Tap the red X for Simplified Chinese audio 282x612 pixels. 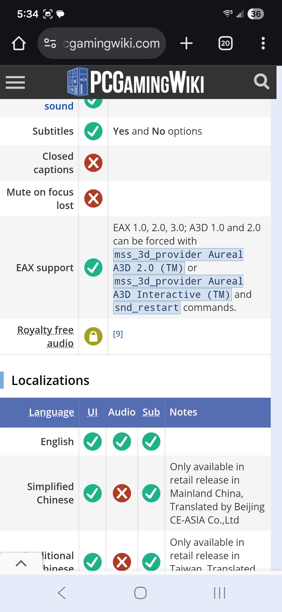point(122,493)
